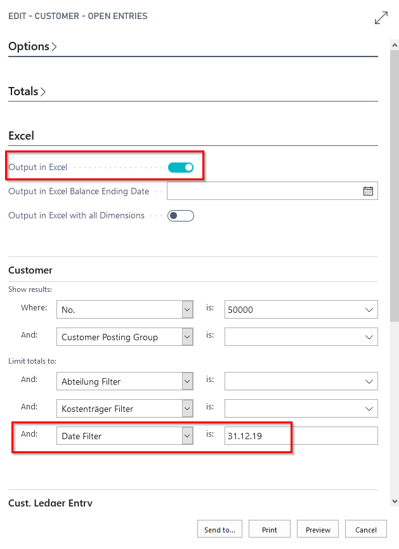Disable the Output in Excel toggle
Viewport: 399px width, 549px height.
tap(180, 166)
